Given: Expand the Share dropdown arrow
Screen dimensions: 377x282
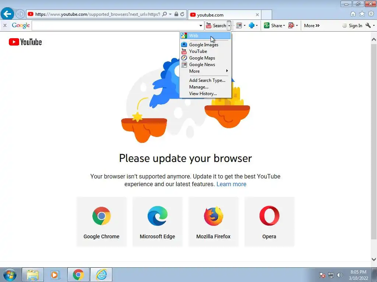Looking at the screenshot, I should tap(284, 25).
